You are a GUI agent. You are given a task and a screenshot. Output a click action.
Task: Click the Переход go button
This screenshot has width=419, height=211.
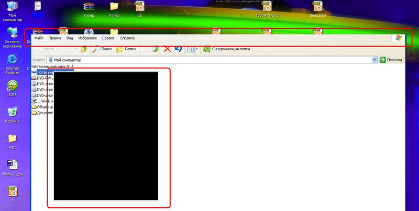[x=391, y=60]
